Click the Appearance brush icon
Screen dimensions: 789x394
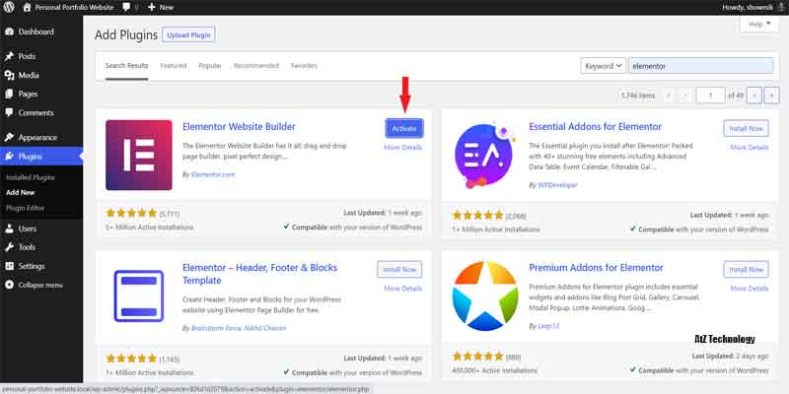tap(9, 137)
